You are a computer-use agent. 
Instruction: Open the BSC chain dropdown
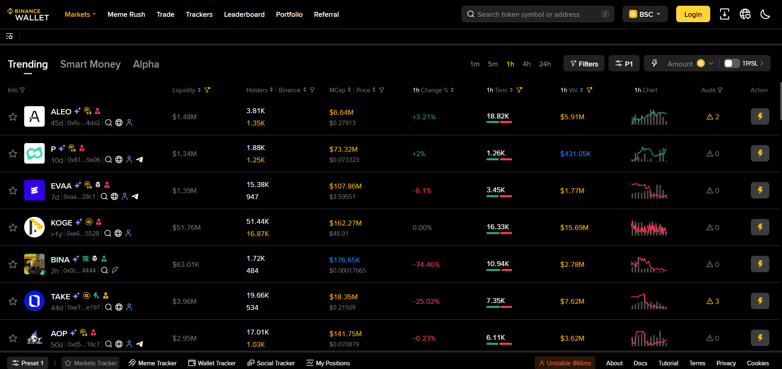tap(645, 14)
